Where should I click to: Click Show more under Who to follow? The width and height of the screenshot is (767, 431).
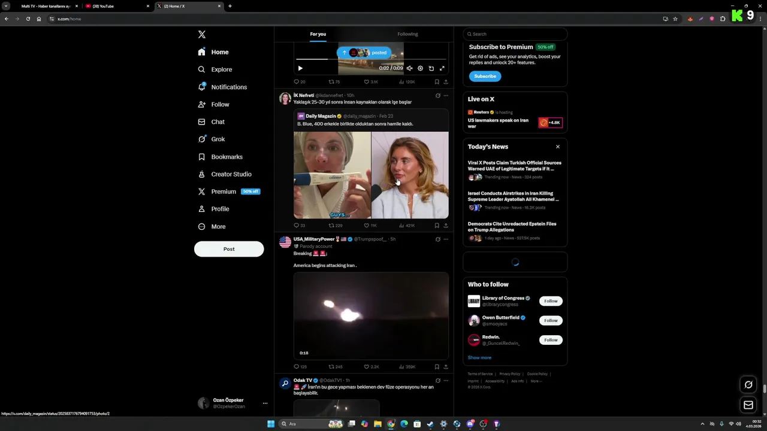[479, 357]
